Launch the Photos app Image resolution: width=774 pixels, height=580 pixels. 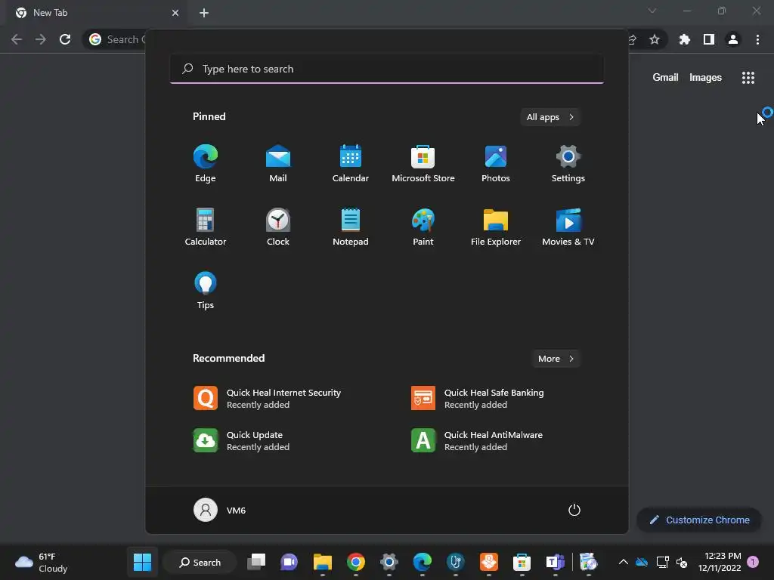coord(496,164)
